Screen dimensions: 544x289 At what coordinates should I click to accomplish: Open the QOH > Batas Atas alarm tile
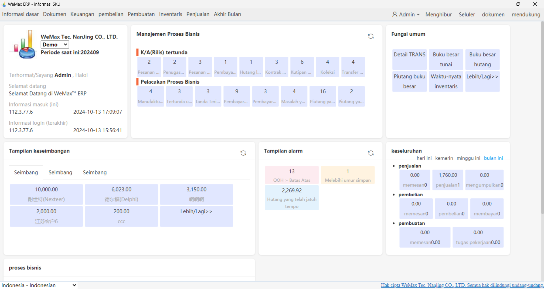coord(292,175)
